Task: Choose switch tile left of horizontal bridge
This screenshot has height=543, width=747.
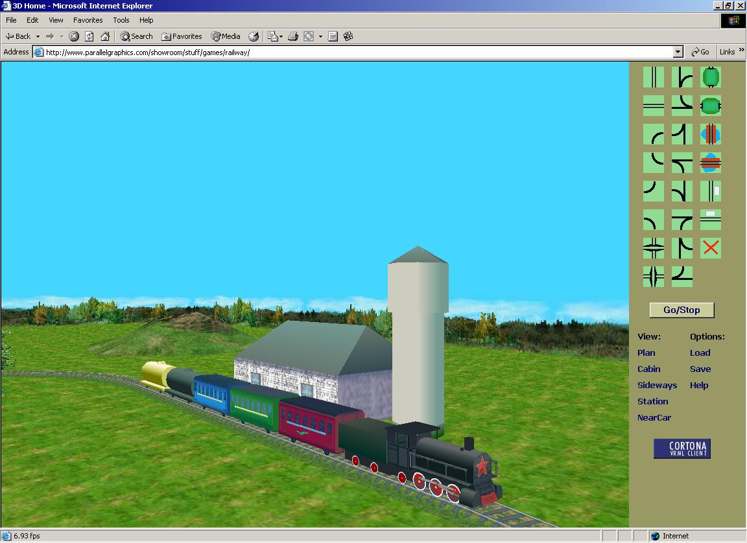Action: [x=682, y=163]
